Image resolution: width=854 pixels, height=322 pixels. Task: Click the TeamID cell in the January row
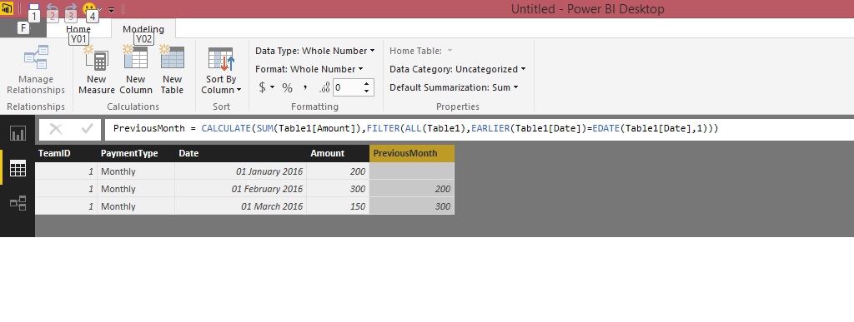(66, 171)
